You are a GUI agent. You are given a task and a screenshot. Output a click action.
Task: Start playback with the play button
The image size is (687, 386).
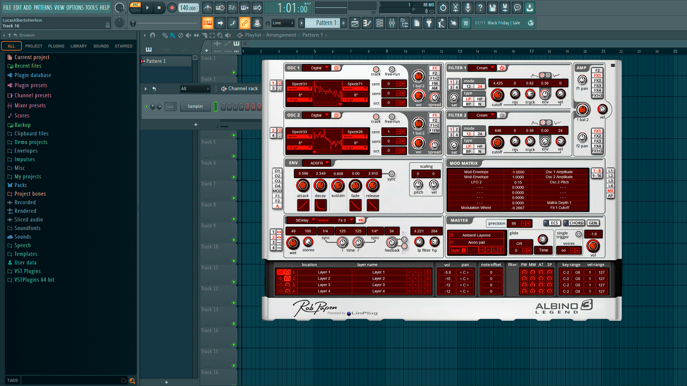[147, 8]
